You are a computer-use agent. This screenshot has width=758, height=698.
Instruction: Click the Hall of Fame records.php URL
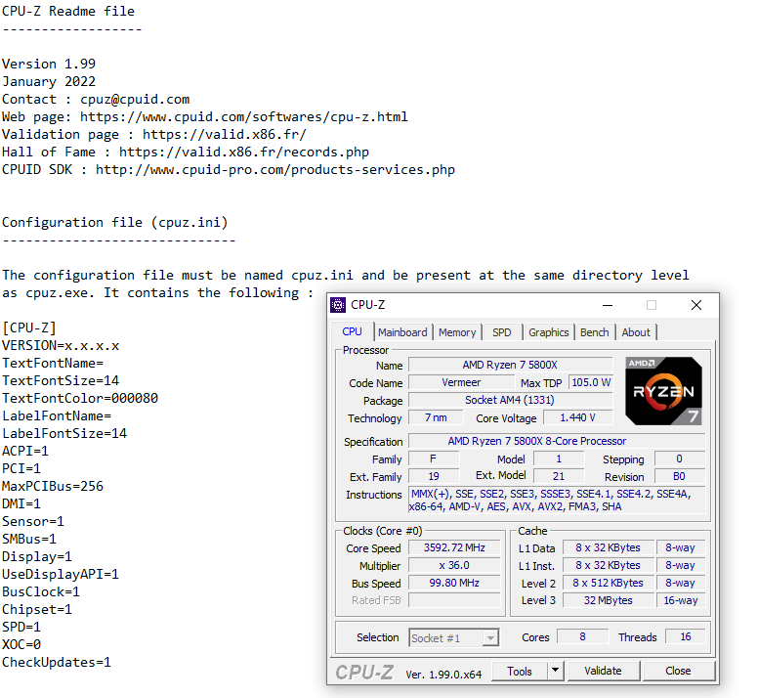point(244,153)
